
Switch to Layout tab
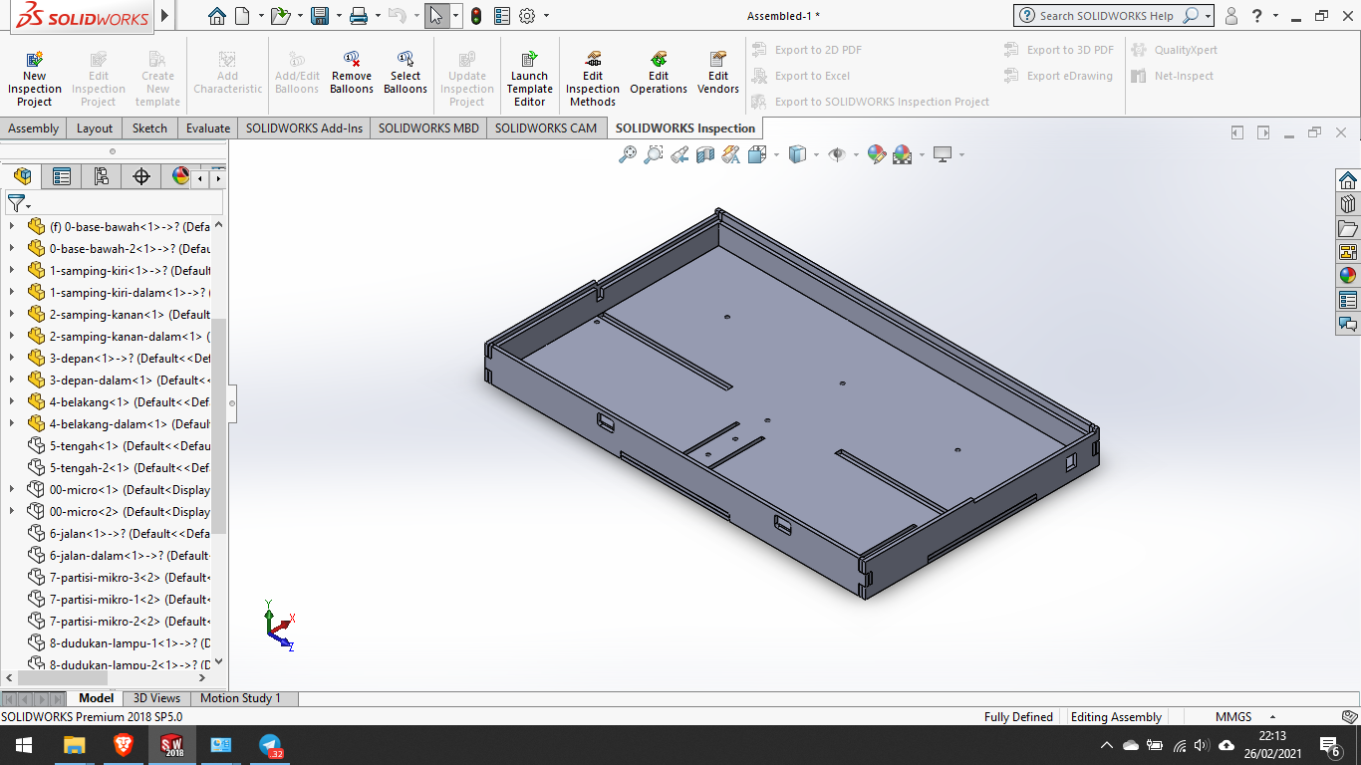click(95, 127)
